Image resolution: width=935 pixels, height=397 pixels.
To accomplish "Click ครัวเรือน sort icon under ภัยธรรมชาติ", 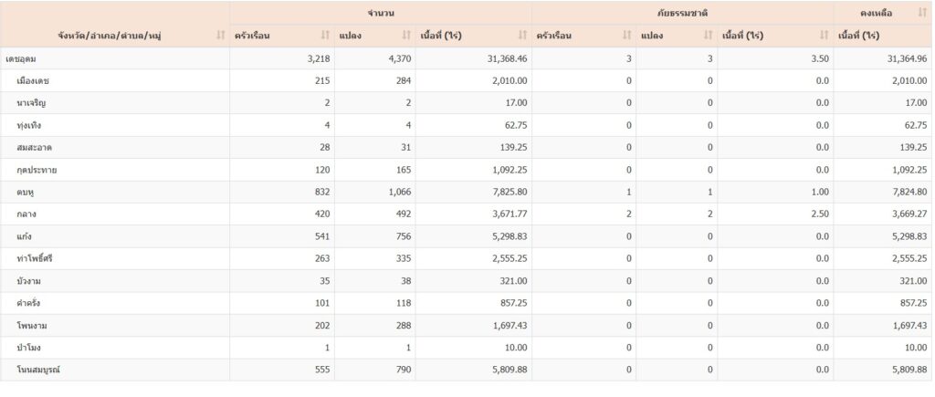I will pos(626,36).
